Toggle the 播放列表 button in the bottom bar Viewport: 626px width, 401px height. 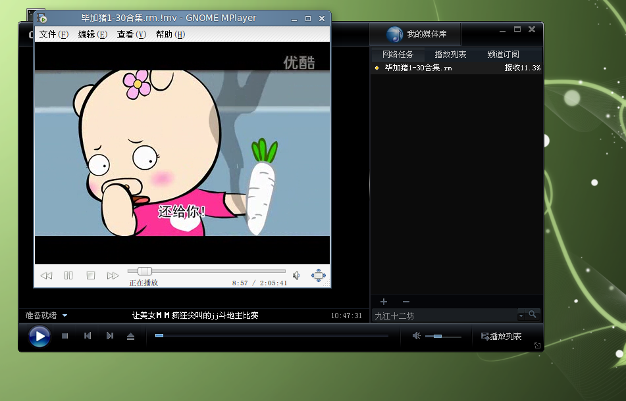point(502,337)
